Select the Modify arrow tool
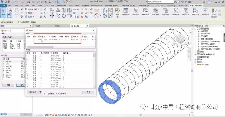The image size is (225, 117). coord(3,13)
